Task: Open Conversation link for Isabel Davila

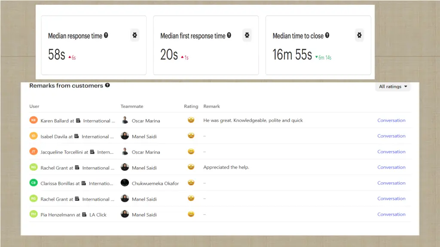Action: (391, 136)
